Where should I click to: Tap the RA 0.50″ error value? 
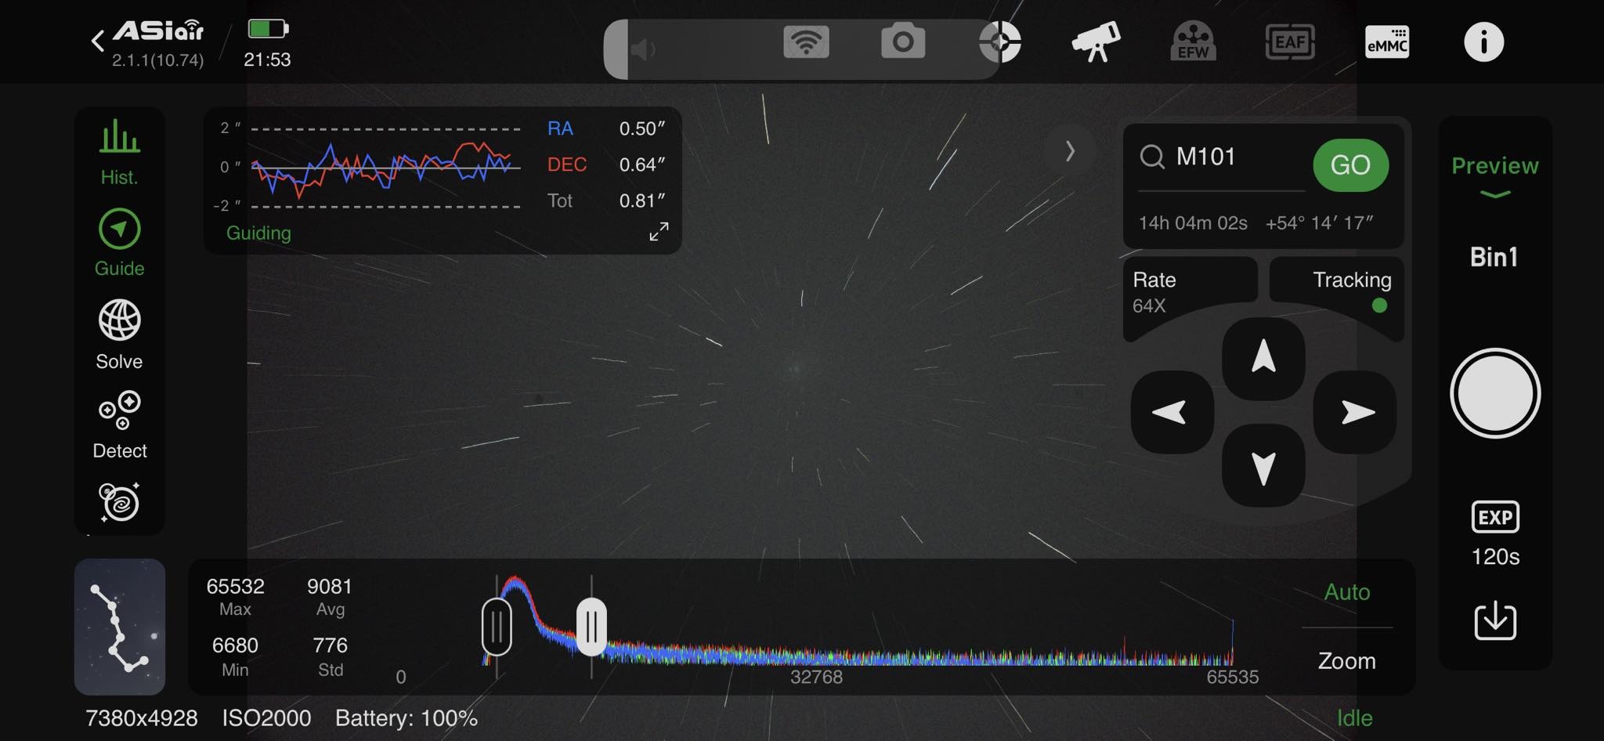click(641, 128)
